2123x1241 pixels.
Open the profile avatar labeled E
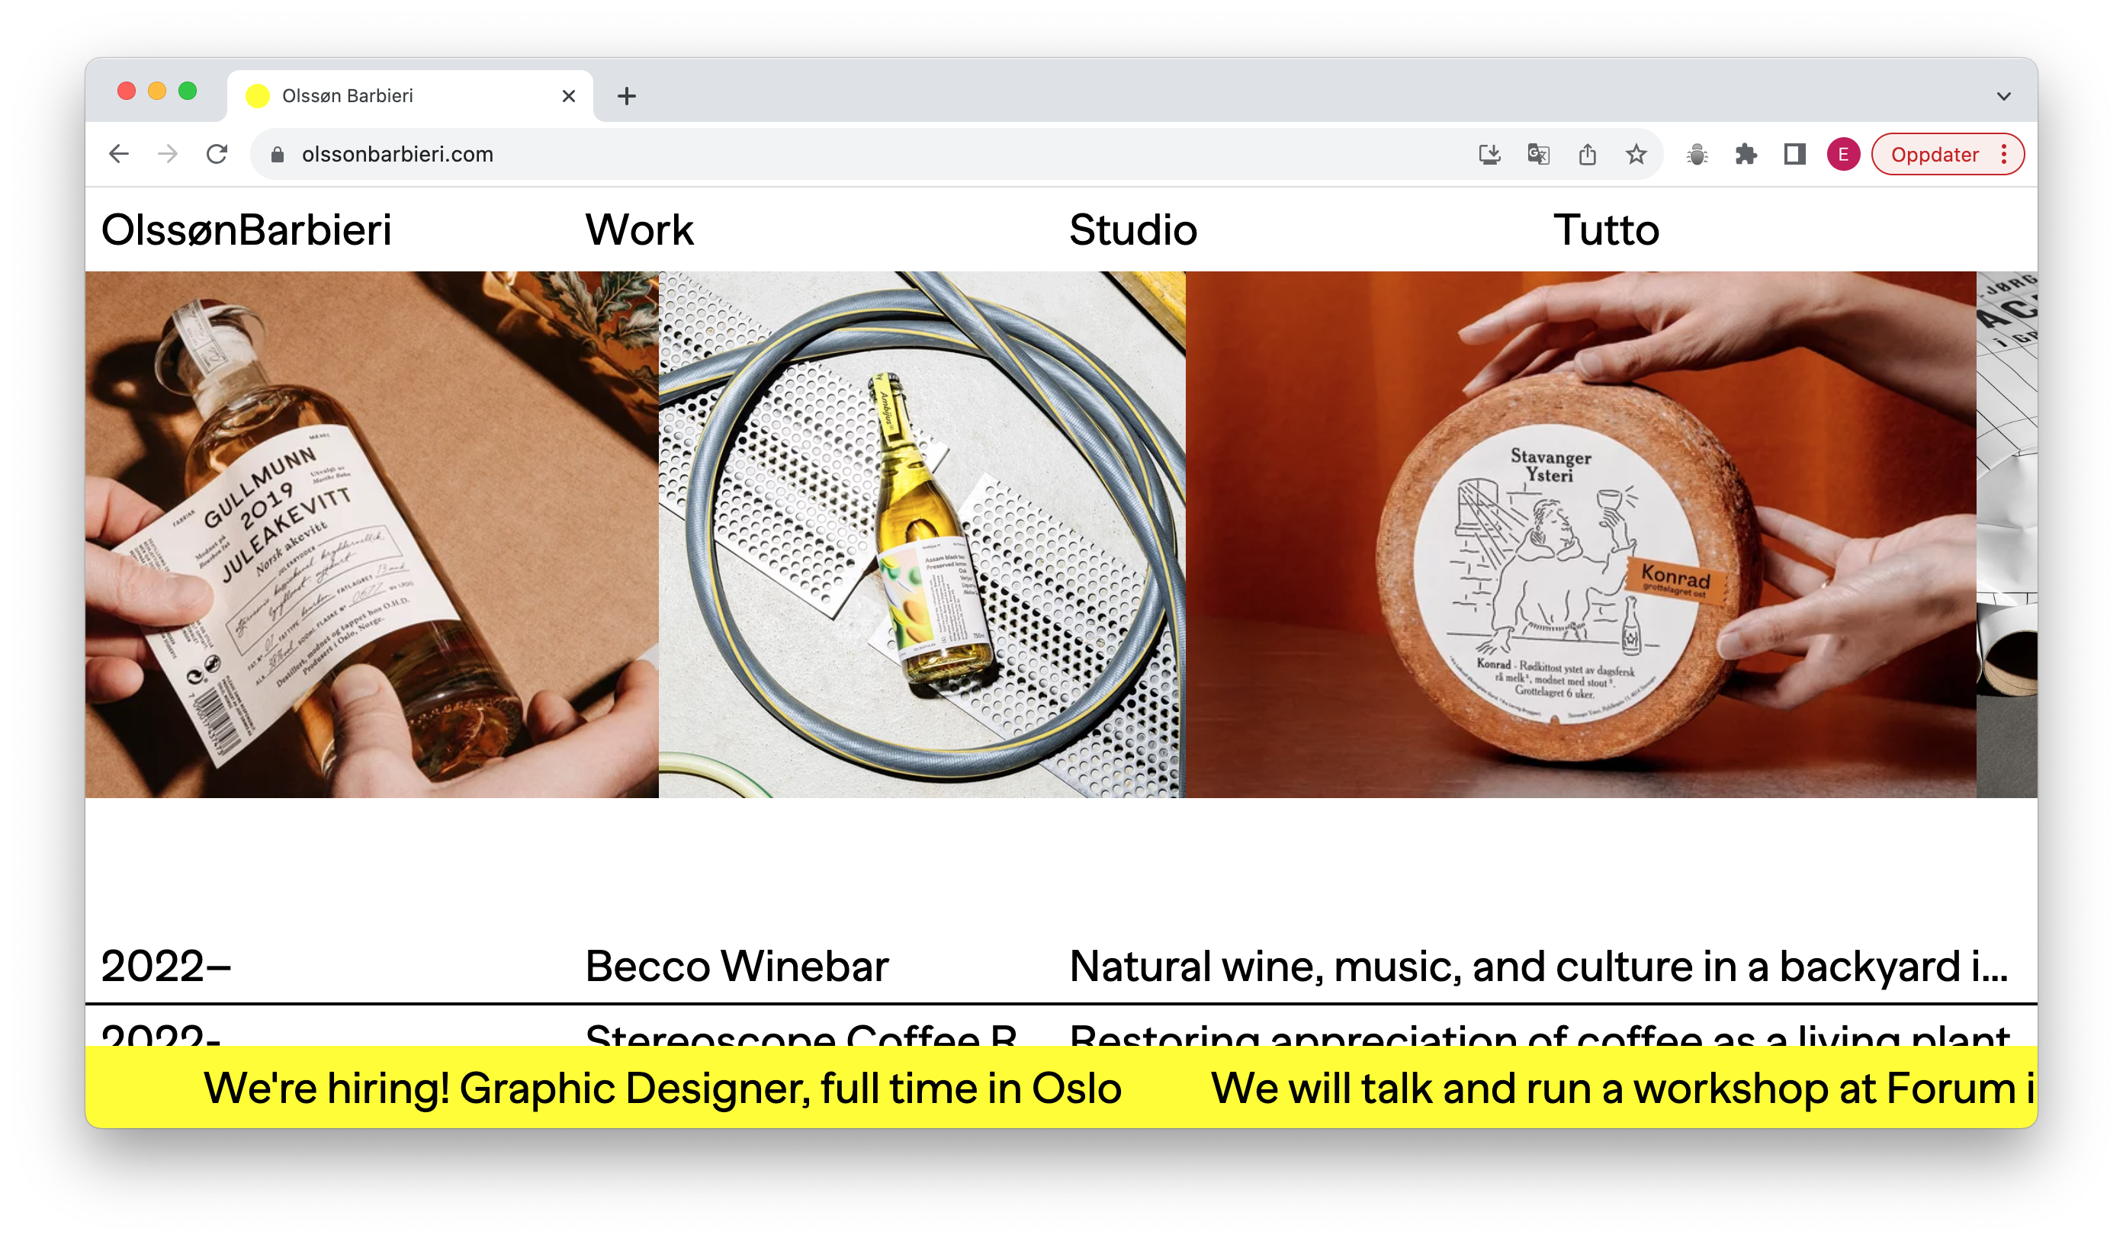[1843, 154]
